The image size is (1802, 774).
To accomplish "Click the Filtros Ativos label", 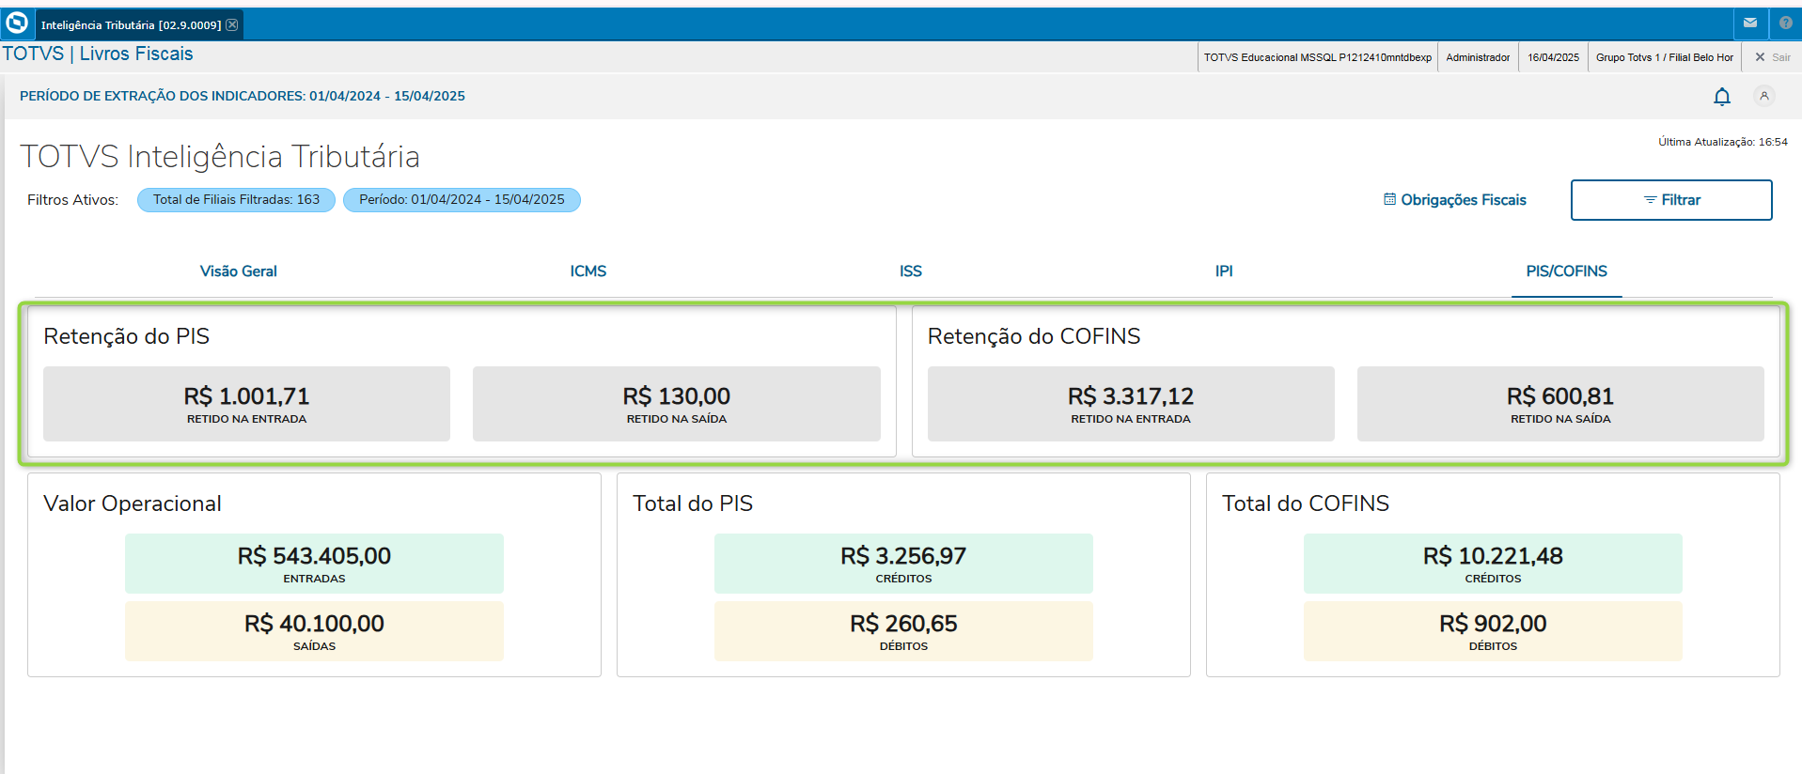I will pyautogui.click(x=72, y=200).
